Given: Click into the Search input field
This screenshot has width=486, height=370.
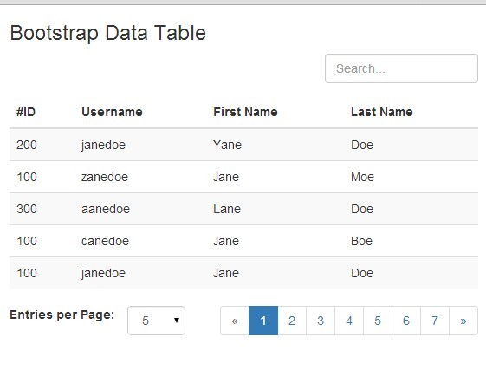Looking at the screenshot, I should [x=401, y=68].
